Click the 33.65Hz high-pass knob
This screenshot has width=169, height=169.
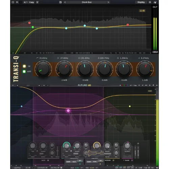[x=43, y=69]
